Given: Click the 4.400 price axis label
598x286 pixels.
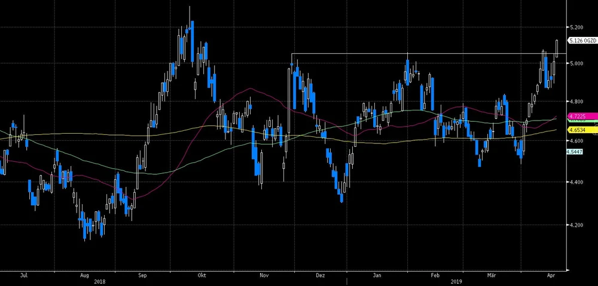Looking at the screenshot, I should point(576,182).
